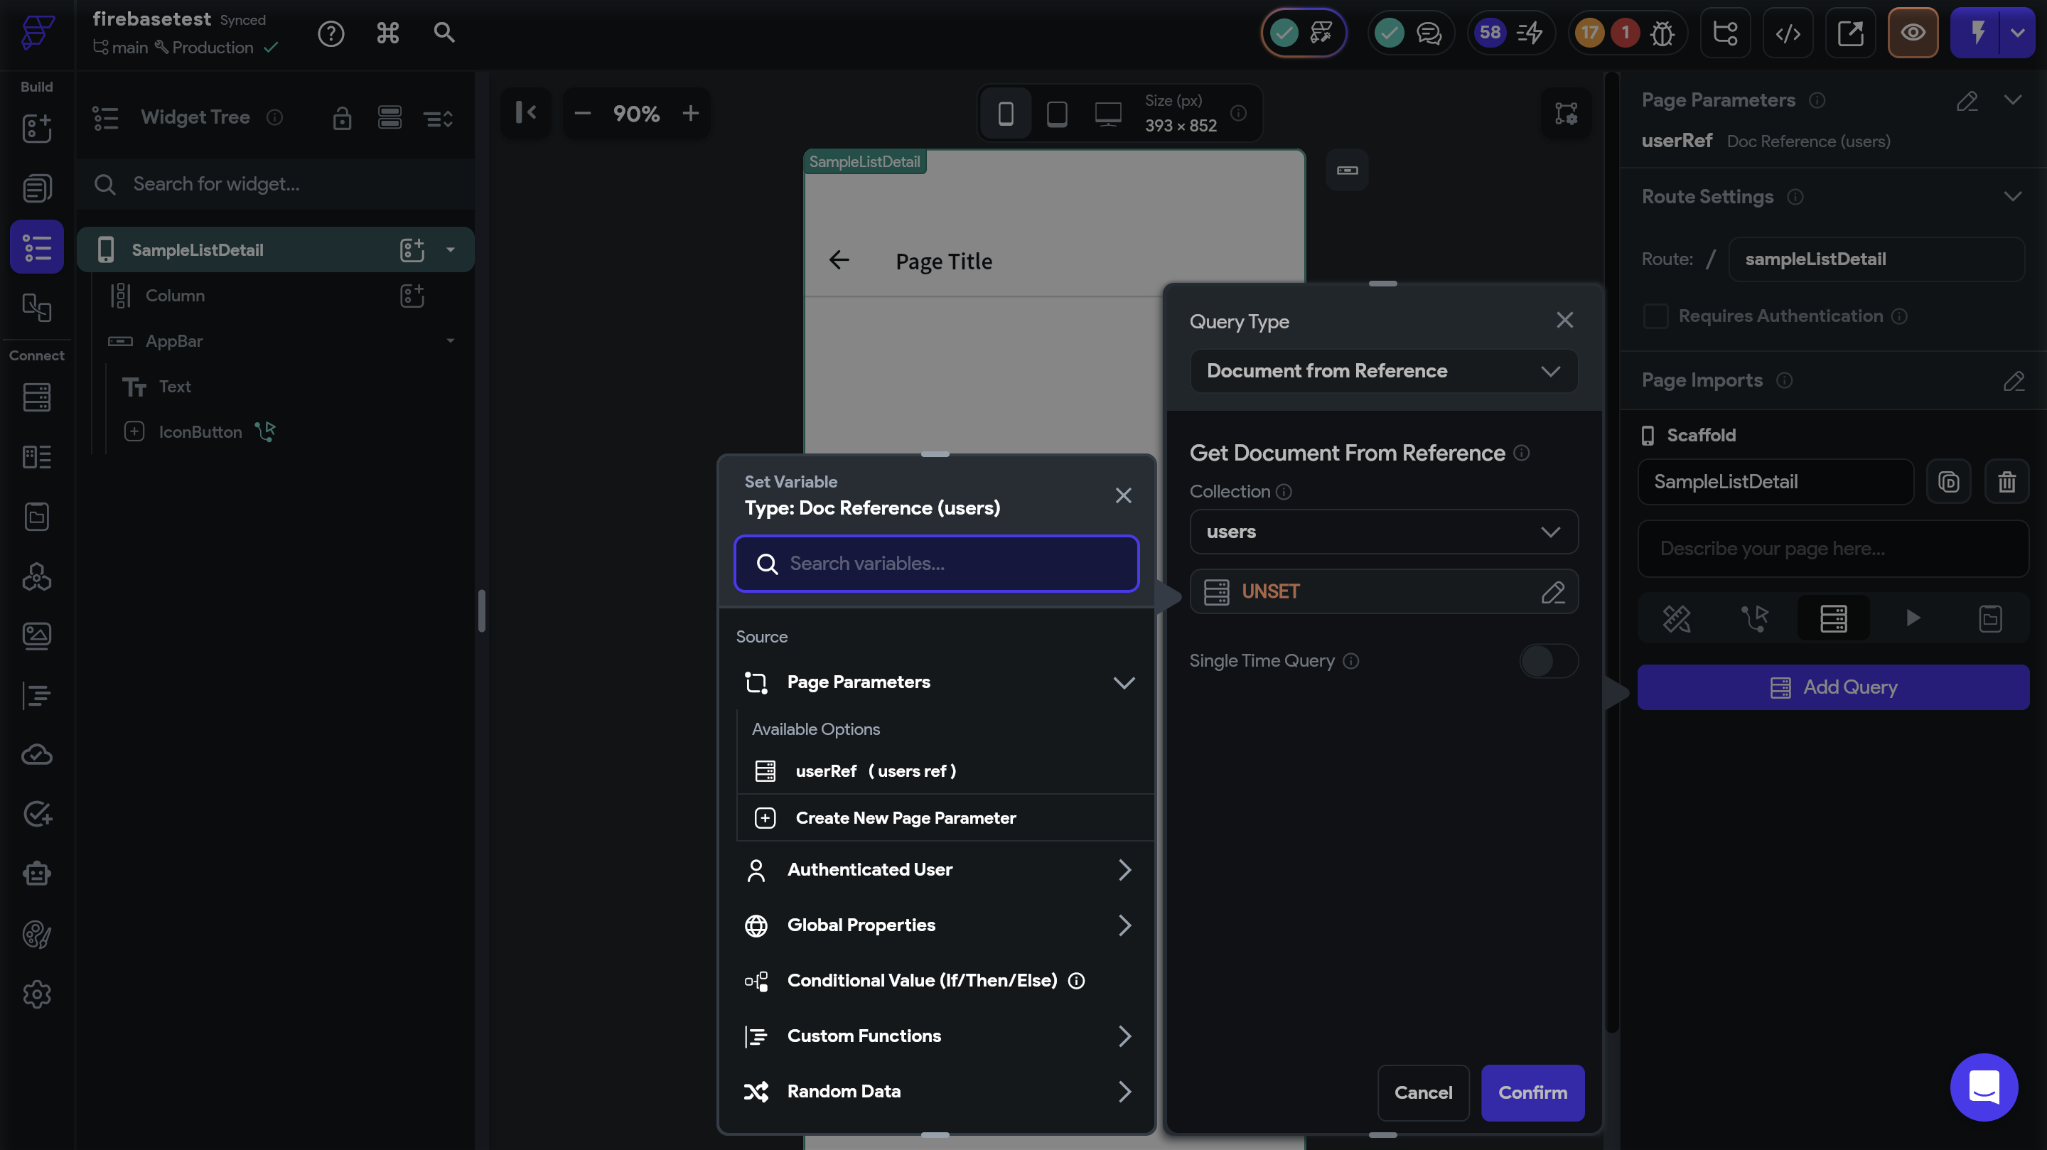Open the Settings gear in sidebar

point(36,994)
